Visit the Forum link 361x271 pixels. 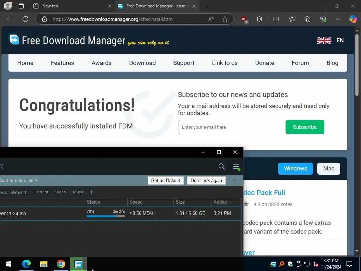300,63
